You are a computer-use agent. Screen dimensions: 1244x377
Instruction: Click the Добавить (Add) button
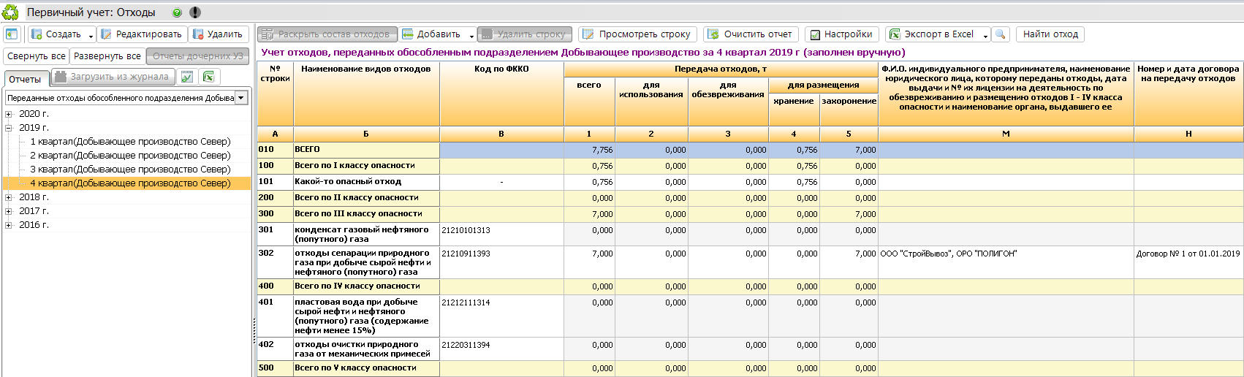[431, 34]
